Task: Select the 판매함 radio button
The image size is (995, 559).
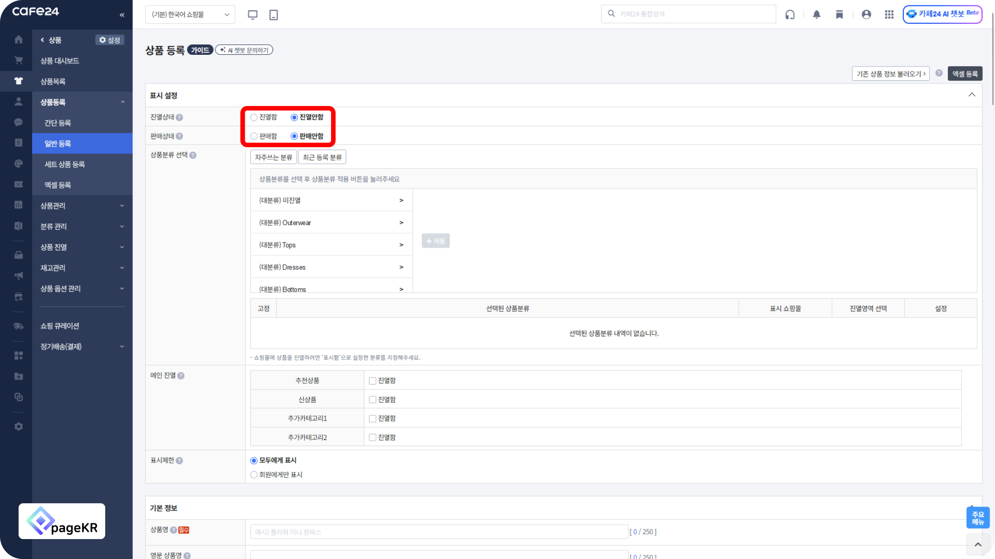Action: (254, 136)
